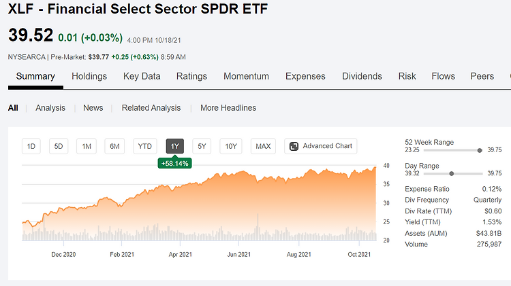Click the Expense Ratio value 0.12%
511x286 pixels.
click(x=492, y=189)
